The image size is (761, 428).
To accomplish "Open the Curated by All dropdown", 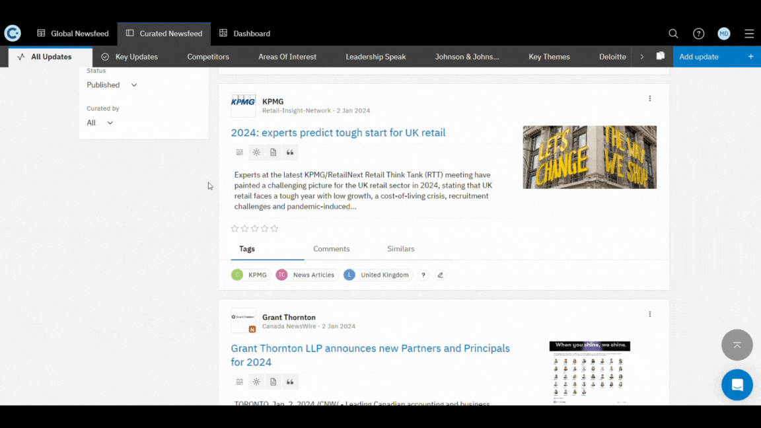I will (x=100, y=123).
